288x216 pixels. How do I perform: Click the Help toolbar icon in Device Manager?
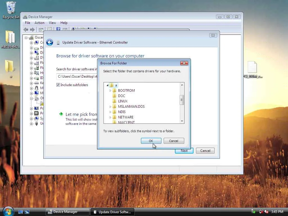click(x=58, y=29)
